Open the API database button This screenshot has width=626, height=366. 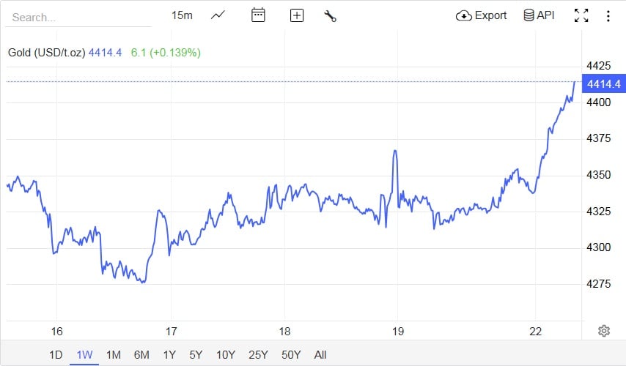tap(539, 15)
